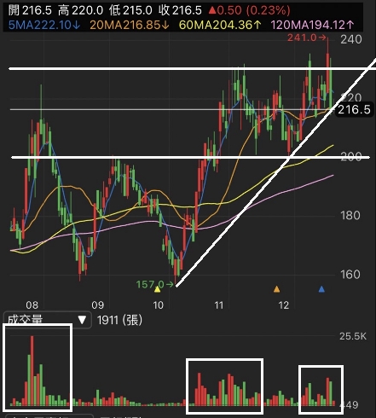Viewport: 376px width, 418px height.
Task: Select the 60MA204.36 moving average label
Action: pos(220,25)
